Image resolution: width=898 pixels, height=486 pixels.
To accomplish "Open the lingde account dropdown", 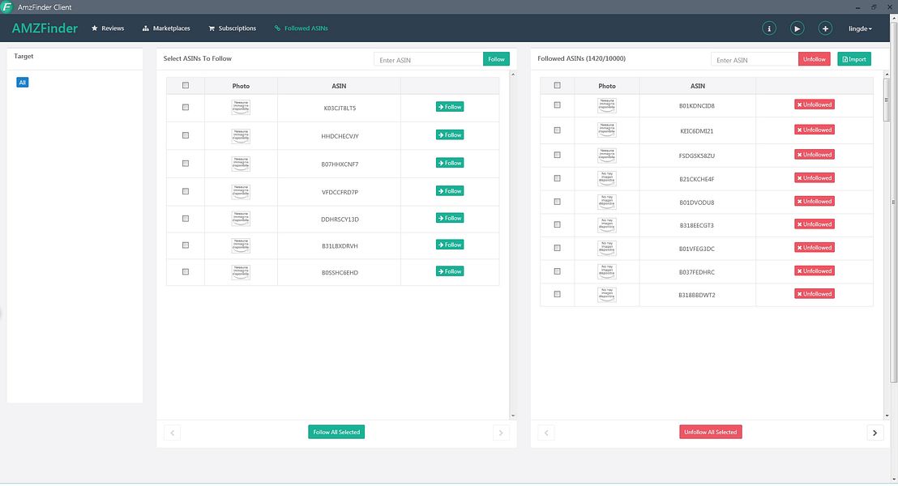I will click(x=860, y=28).
